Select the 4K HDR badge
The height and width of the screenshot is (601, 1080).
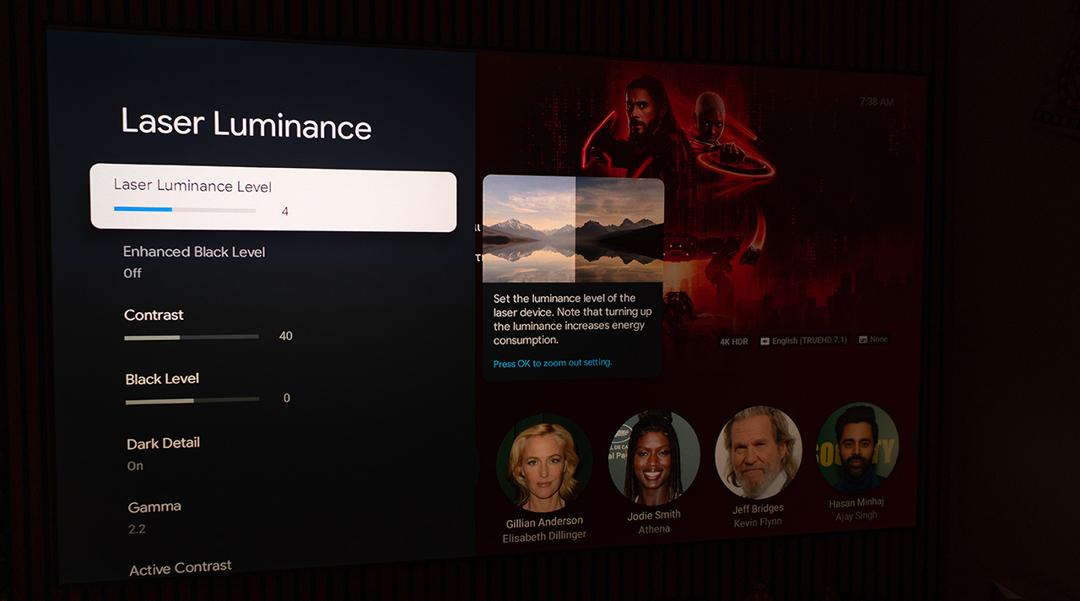(x=734, y=342)
